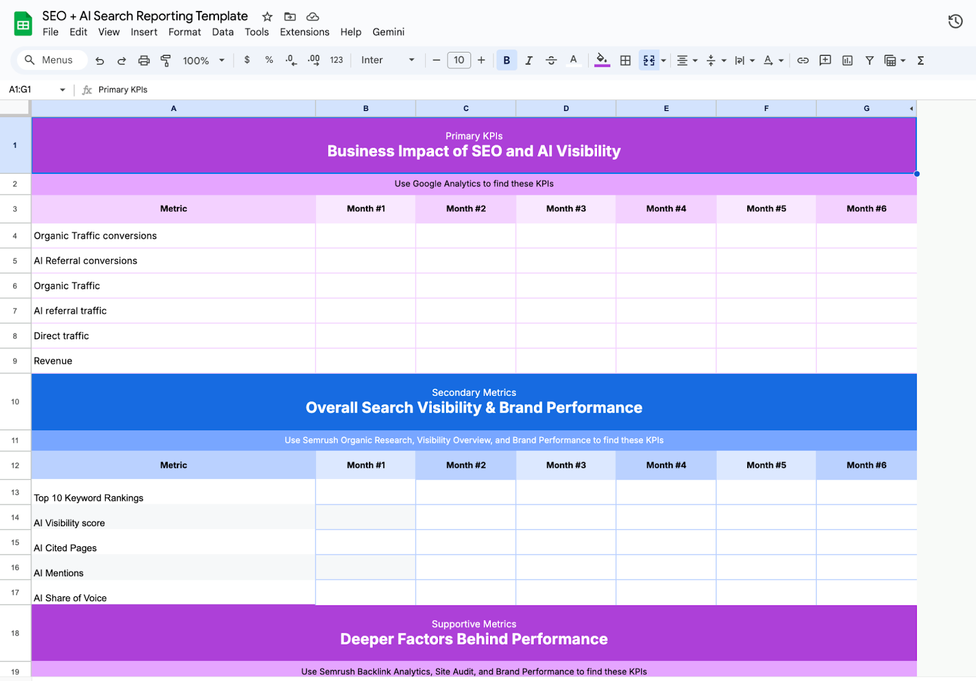The image size is (976, 681).
Task: Open the fill color picker
Action: coord(601,60)
